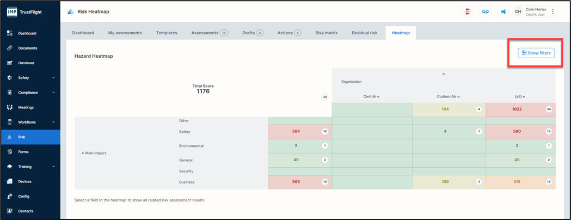Image resolution: width=571 pixels, height=220 pixels.
Task: Click the blue megaphone announcements icon
Action: (503, 11)
